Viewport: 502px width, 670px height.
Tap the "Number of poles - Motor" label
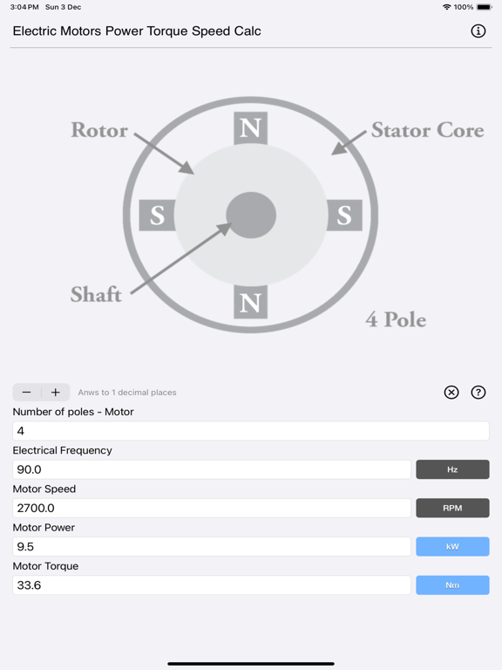click(73, 412)
